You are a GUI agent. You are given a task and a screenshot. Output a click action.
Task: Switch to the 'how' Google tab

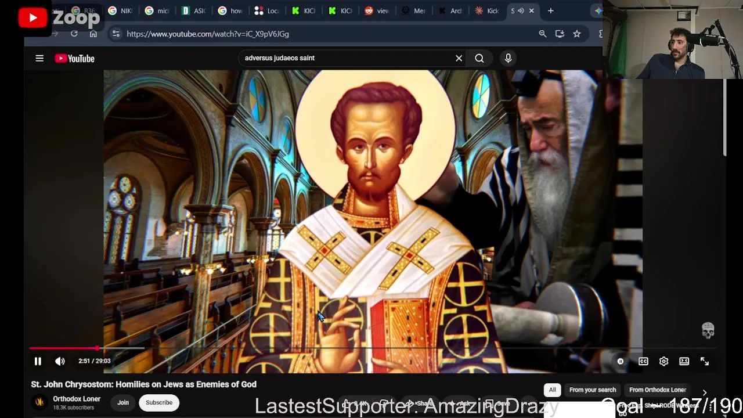coord(230,10)
